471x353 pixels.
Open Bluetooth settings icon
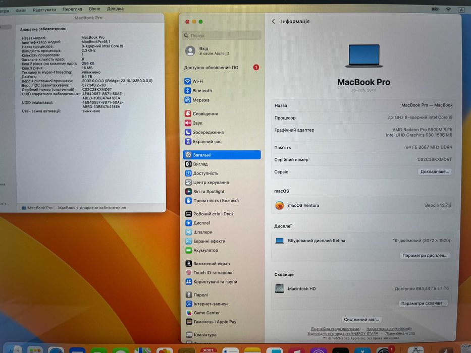coord(187,90)
